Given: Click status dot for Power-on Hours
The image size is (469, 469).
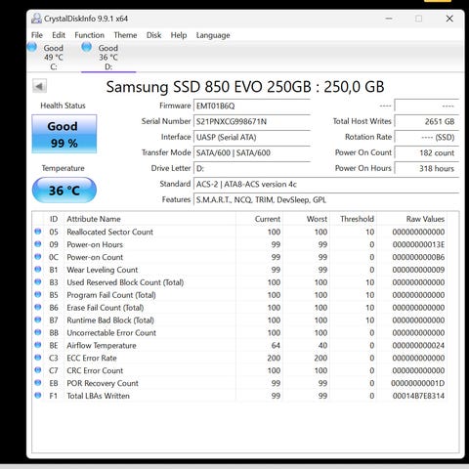Looking at the screenshot, I should coord(38,244).
